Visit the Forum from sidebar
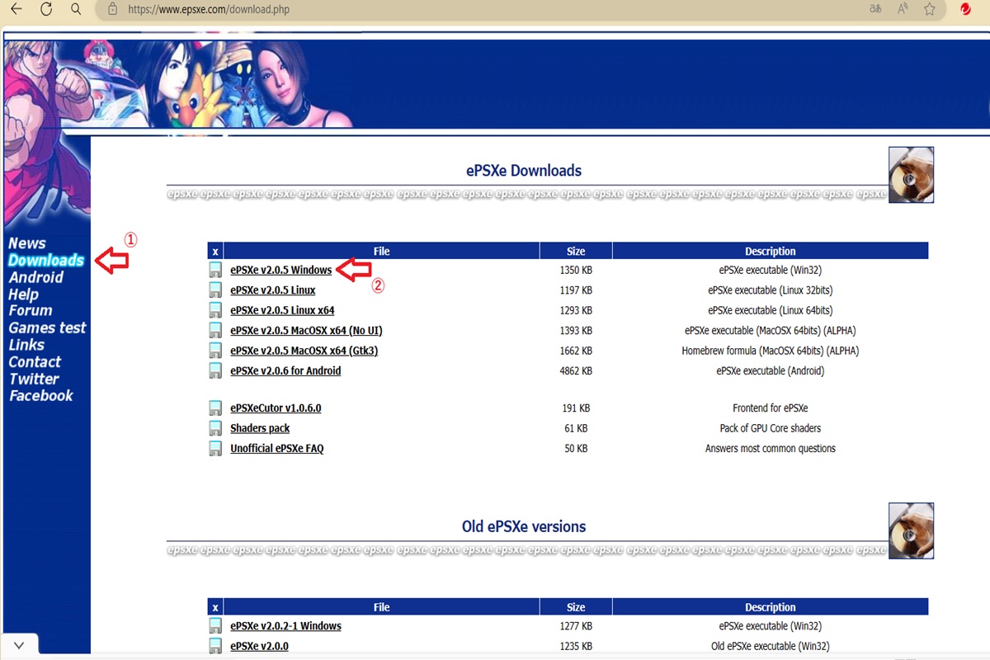Screen dimensions: 990x660 click(x=31, y=311)
